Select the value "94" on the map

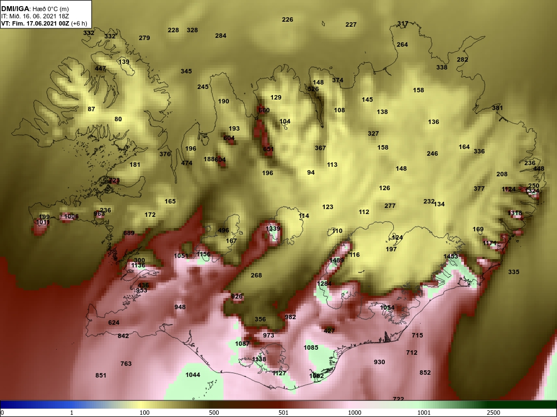(311, 172)
